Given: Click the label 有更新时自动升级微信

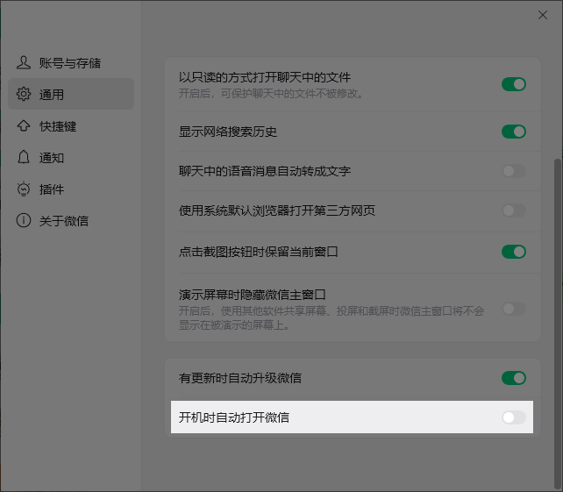Looking at the screenshot, I should click(240, 378).
